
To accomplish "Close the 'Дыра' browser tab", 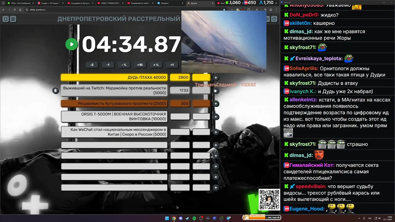I will click(x=212, y=3).
